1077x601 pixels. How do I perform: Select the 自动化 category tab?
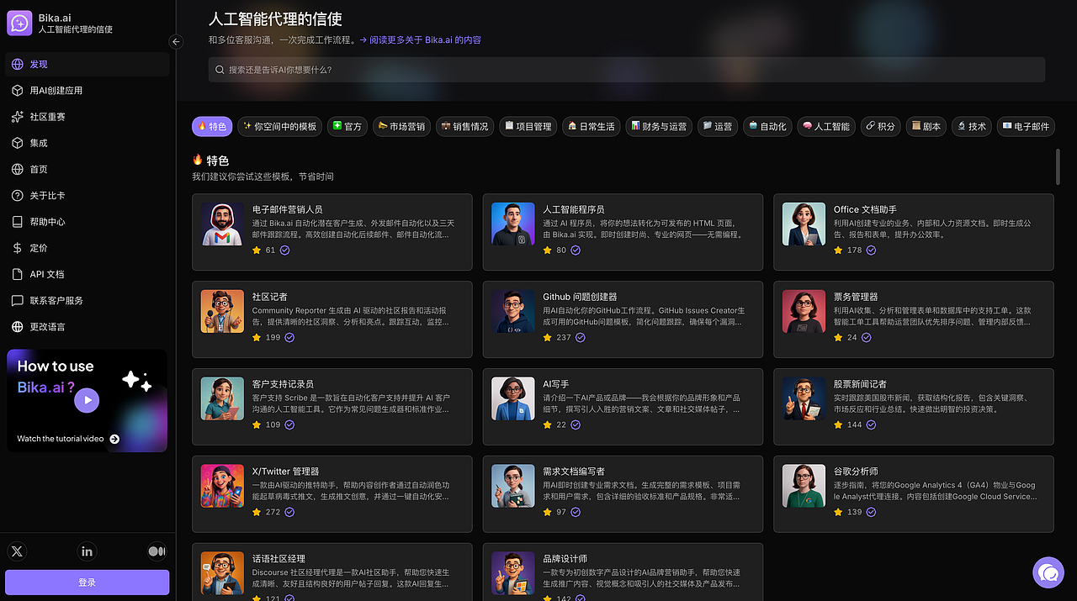[x=767, y=126]
